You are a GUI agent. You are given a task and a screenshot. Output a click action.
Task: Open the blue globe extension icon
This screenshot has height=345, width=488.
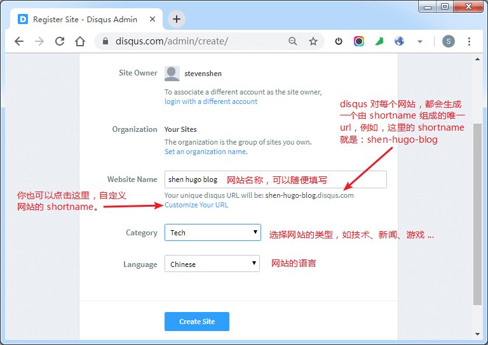tap(399, 41)
